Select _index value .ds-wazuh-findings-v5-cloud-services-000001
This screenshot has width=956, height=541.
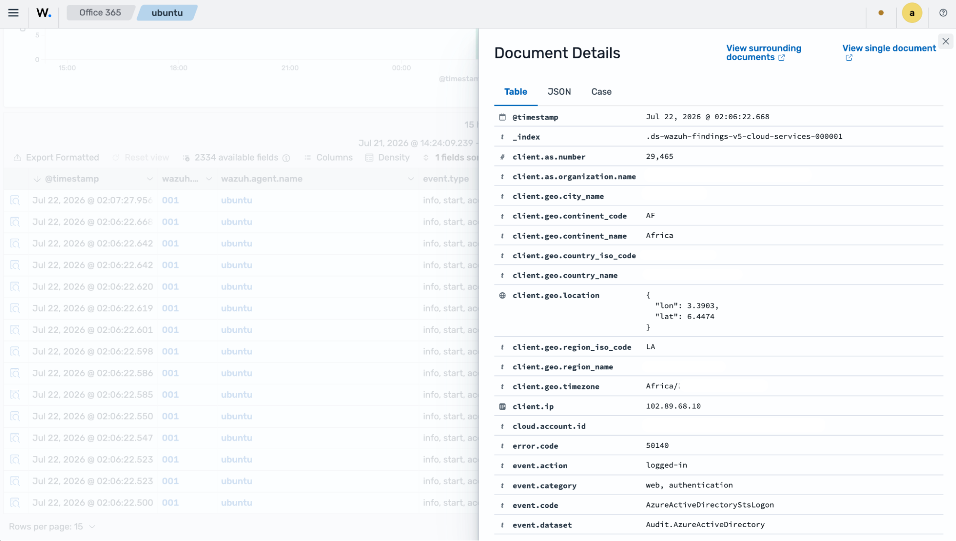tap(744, 137)
